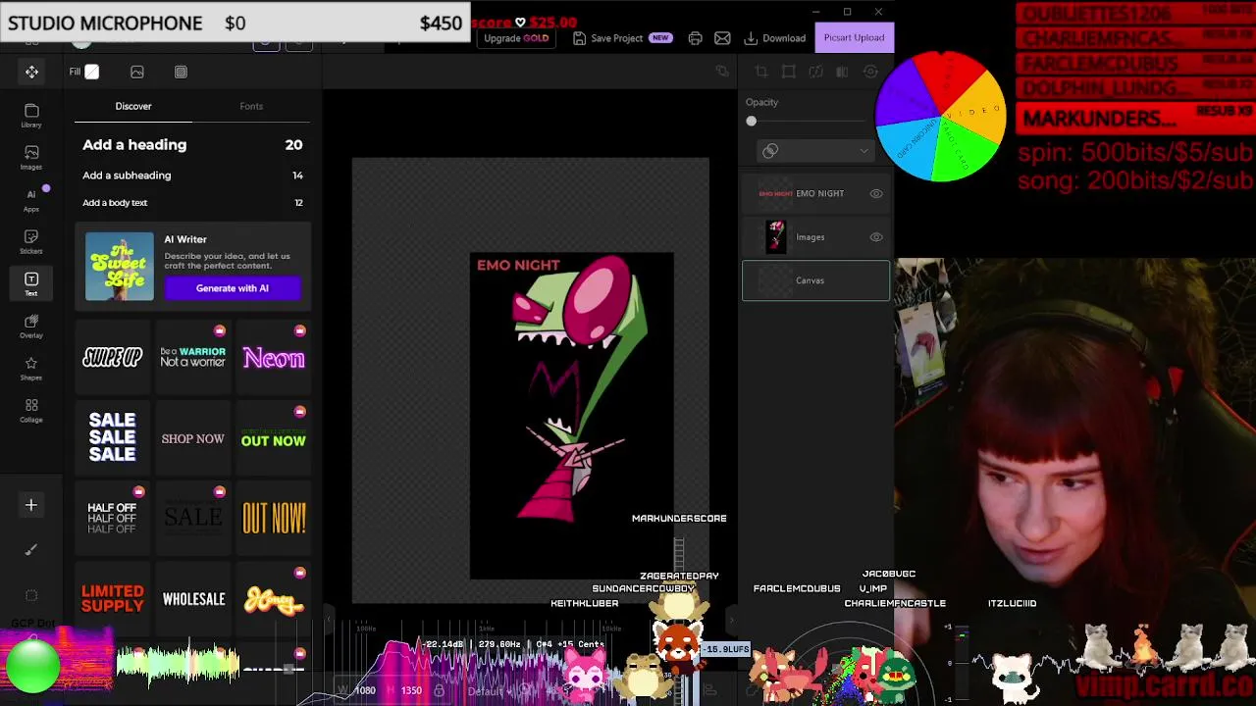Viewport: 1256px width, 706px height.
Task: Click the Download button
Action: [775, 38]
